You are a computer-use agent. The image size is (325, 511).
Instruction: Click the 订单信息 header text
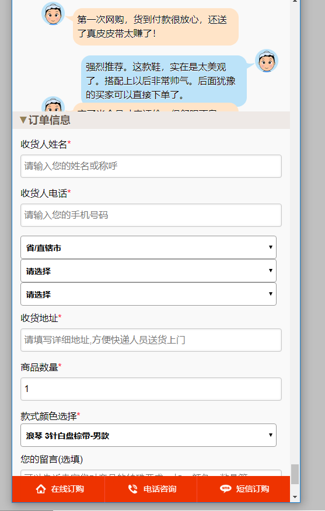point(49,120)
